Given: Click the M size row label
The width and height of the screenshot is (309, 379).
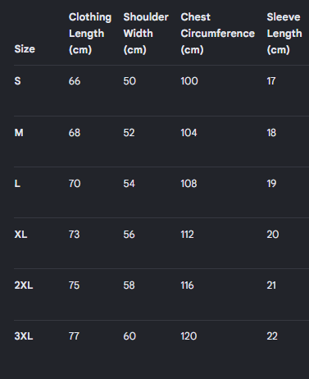Looking at the screenshot, I should pos(19,133).
